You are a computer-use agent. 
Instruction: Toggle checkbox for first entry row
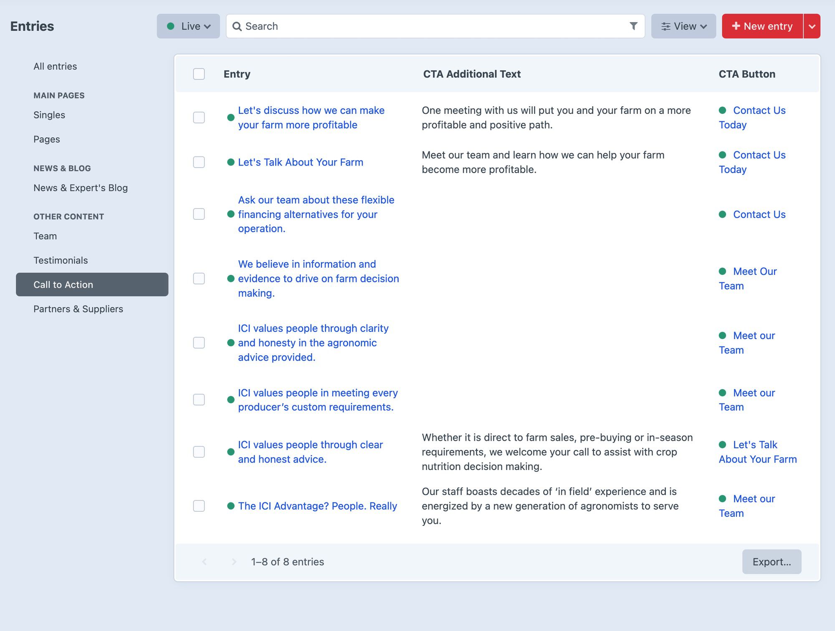tap(199, 117)
